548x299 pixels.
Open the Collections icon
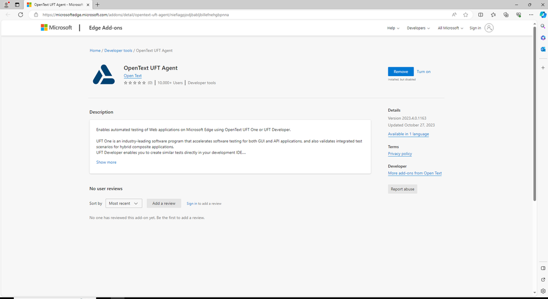click(506, 15)
